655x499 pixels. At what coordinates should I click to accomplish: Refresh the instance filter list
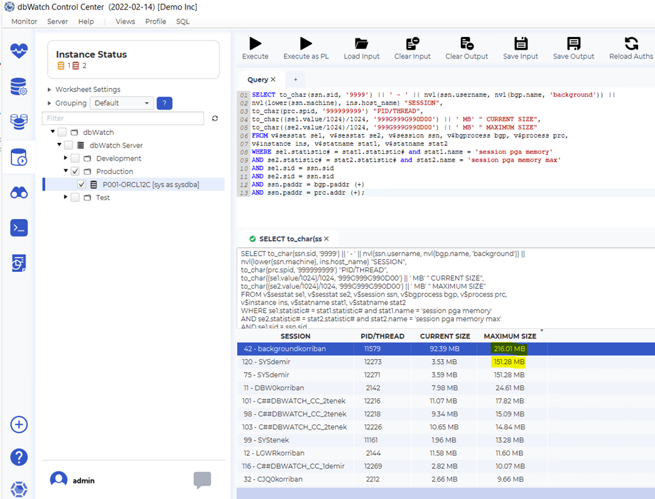pyautogui.click(x=215, y=119)
